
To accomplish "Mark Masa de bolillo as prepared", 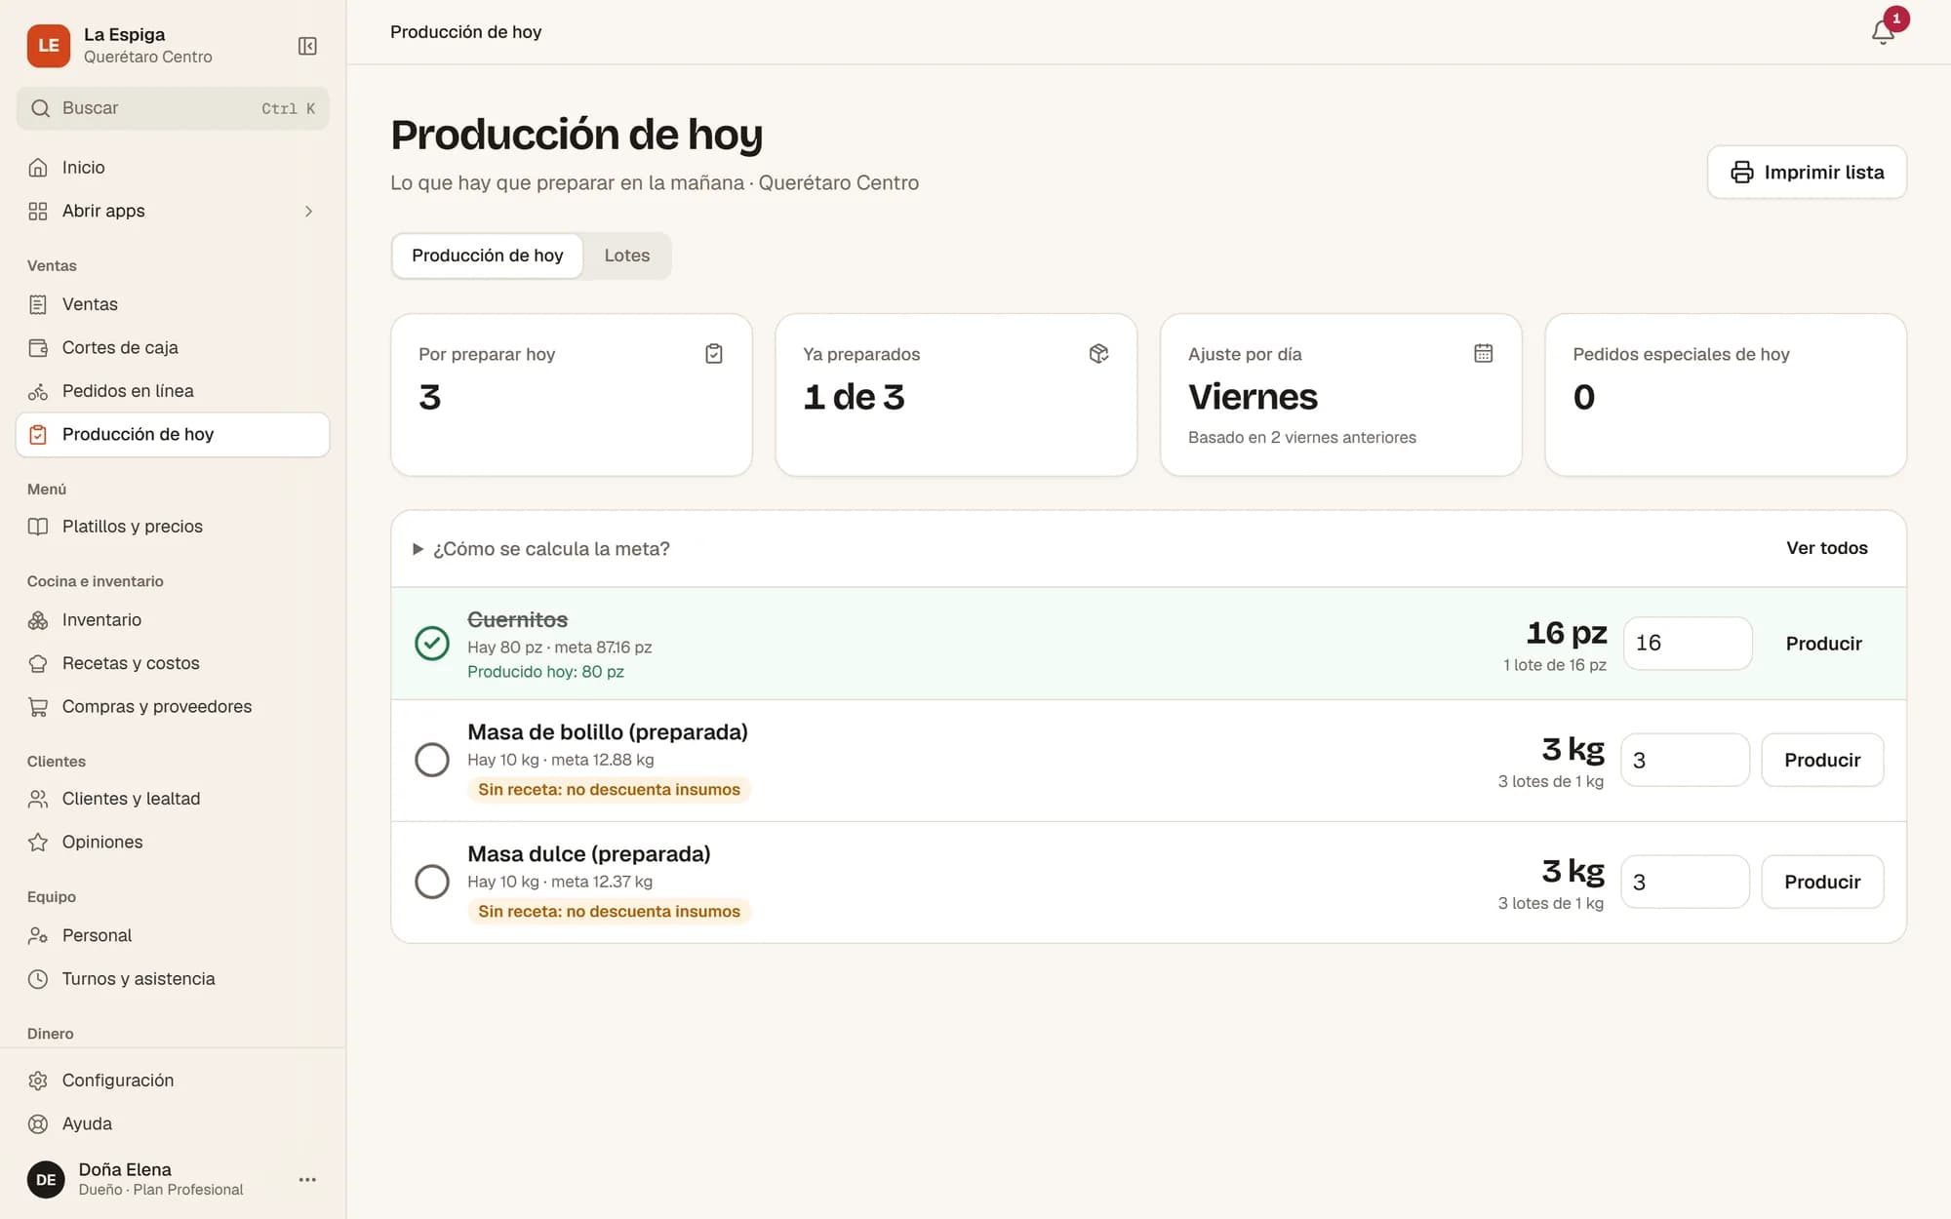I will click(432, 760).
